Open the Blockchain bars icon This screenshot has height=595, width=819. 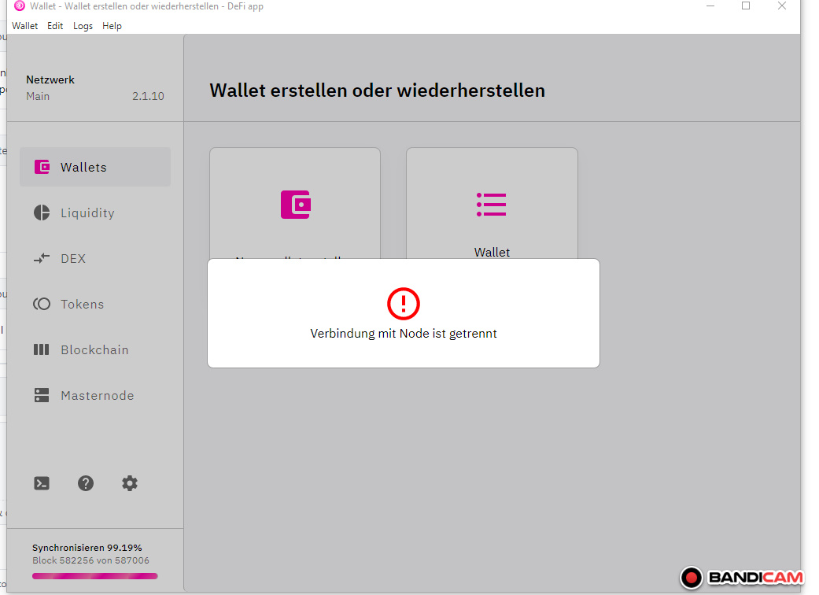tap(41, 349)
